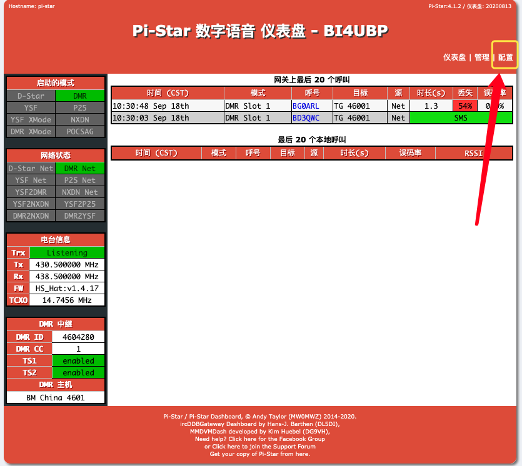Click the YSF mode cell
The height and width of the screenshot is (466, 522).
pyautogui.click(x=31, y=108)
